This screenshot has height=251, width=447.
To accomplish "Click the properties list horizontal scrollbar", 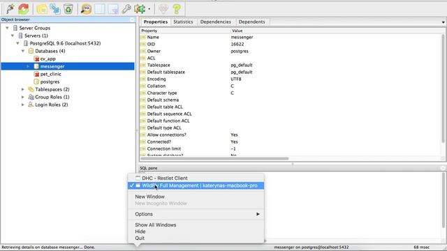I will point(214,158).
